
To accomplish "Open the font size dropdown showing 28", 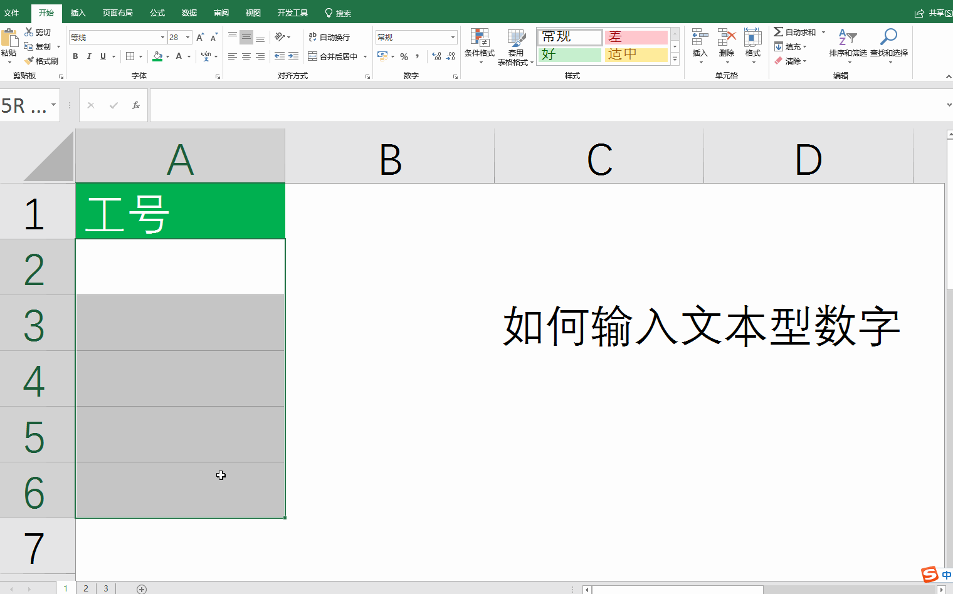I will coord(187,38).
